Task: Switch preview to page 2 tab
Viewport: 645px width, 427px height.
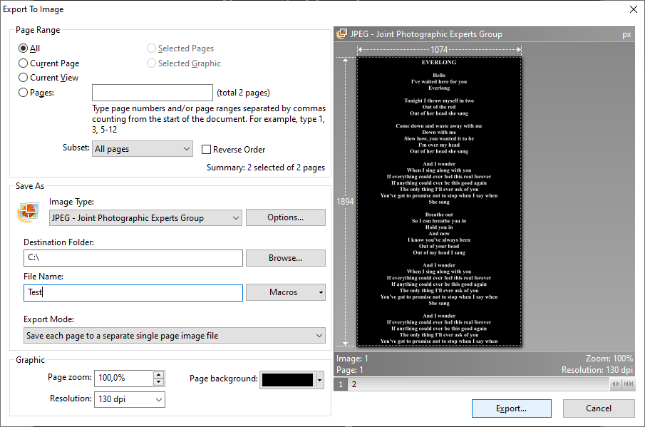Action: point(354,384)
